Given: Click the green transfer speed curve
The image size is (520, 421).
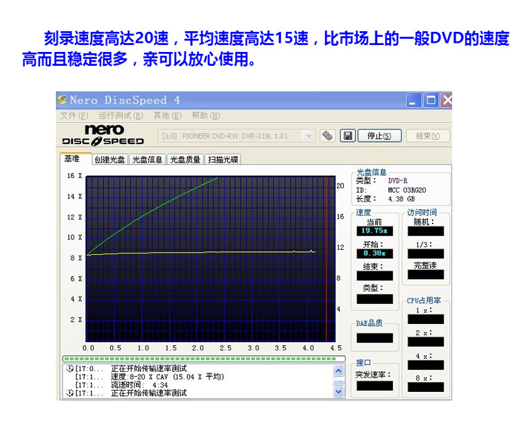Looking at the screenshot, I should (x=153, y=213).
